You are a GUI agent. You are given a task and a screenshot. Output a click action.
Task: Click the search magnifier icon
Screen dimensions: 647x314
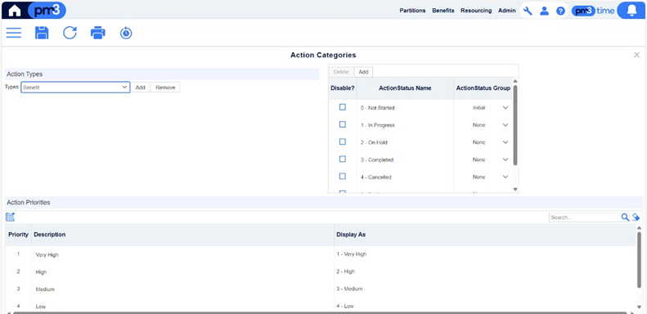pos(625,217)
